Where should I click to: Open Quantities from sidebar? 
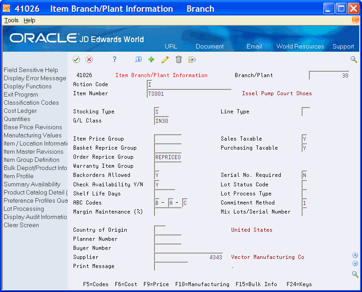click(x=17, y=119)
